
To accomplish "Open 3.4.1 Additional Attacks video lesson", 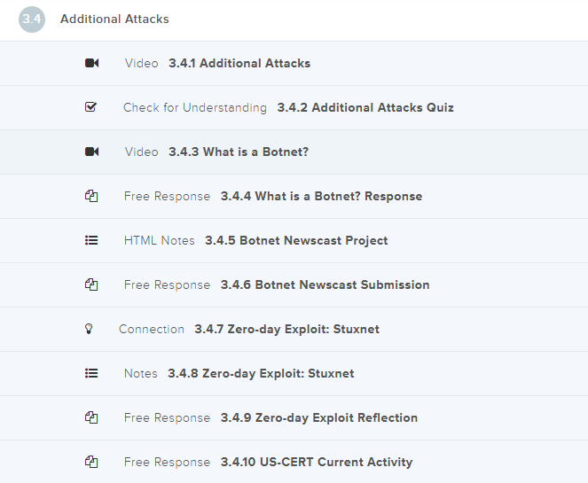I will click(x=239, y=63).
